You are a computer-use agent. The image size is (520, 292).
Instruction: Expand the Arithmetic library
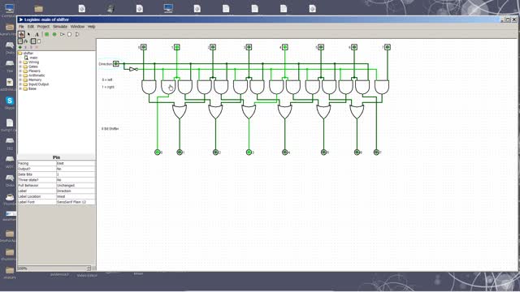(20, 75)
